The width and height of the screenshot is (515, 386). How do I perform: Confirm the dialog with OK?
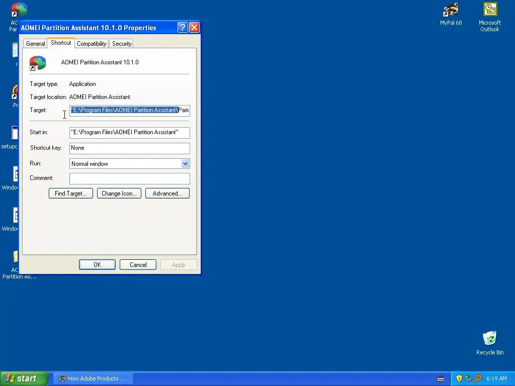point(97,264)
